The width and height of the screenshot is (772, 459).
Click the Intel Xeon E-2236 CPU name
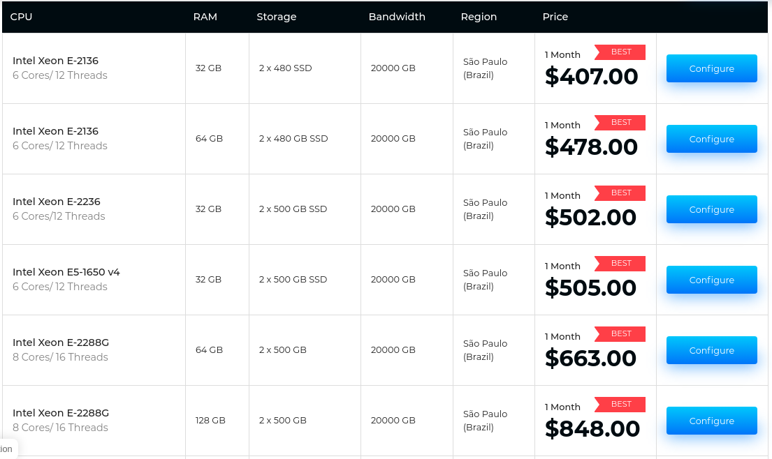pos(57,202)
